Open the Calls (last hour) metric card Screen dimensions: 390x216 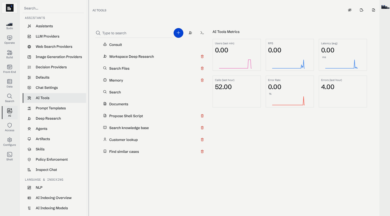(237, 92)
